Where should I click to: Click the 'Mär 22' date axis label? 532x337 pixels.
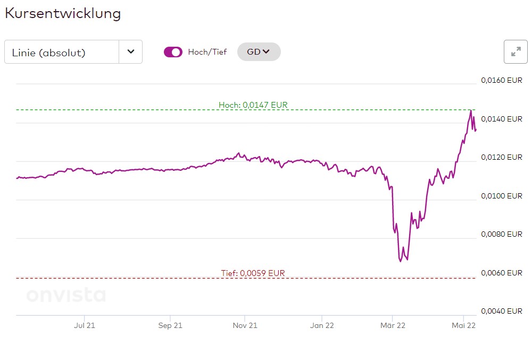pos(394,325)
